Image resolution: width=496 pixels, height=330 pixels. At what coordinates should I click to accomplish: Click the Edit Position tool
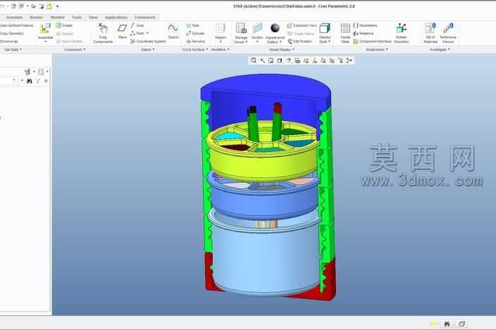pyautogui.click(x=300, y=42)
